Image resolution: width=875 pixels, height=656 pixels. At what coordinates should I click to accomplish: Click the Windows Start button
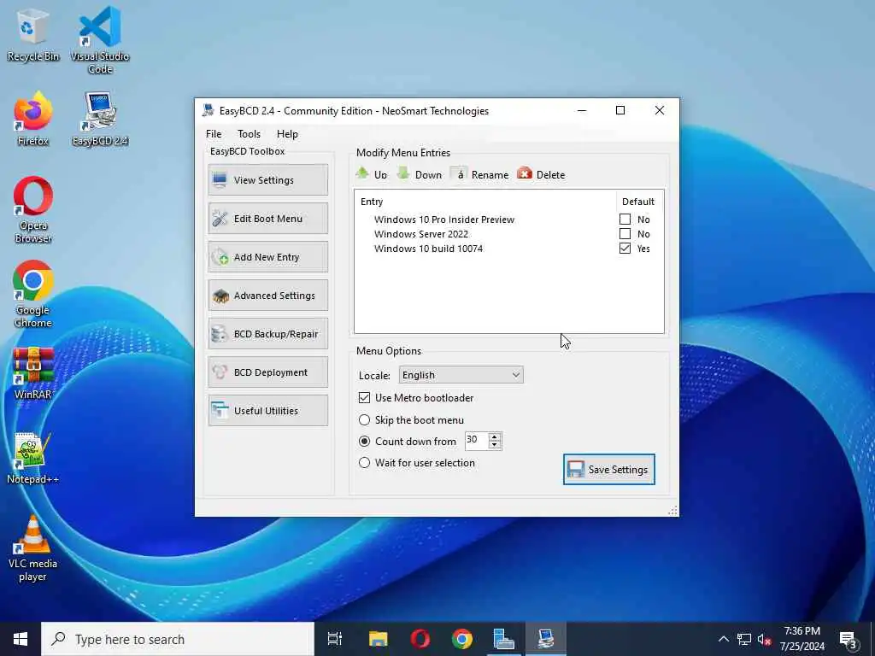(21, 639)
